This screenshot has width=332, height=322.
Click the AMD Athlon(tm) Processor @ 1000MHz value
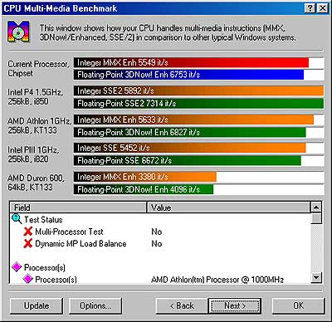click(217, 280)
